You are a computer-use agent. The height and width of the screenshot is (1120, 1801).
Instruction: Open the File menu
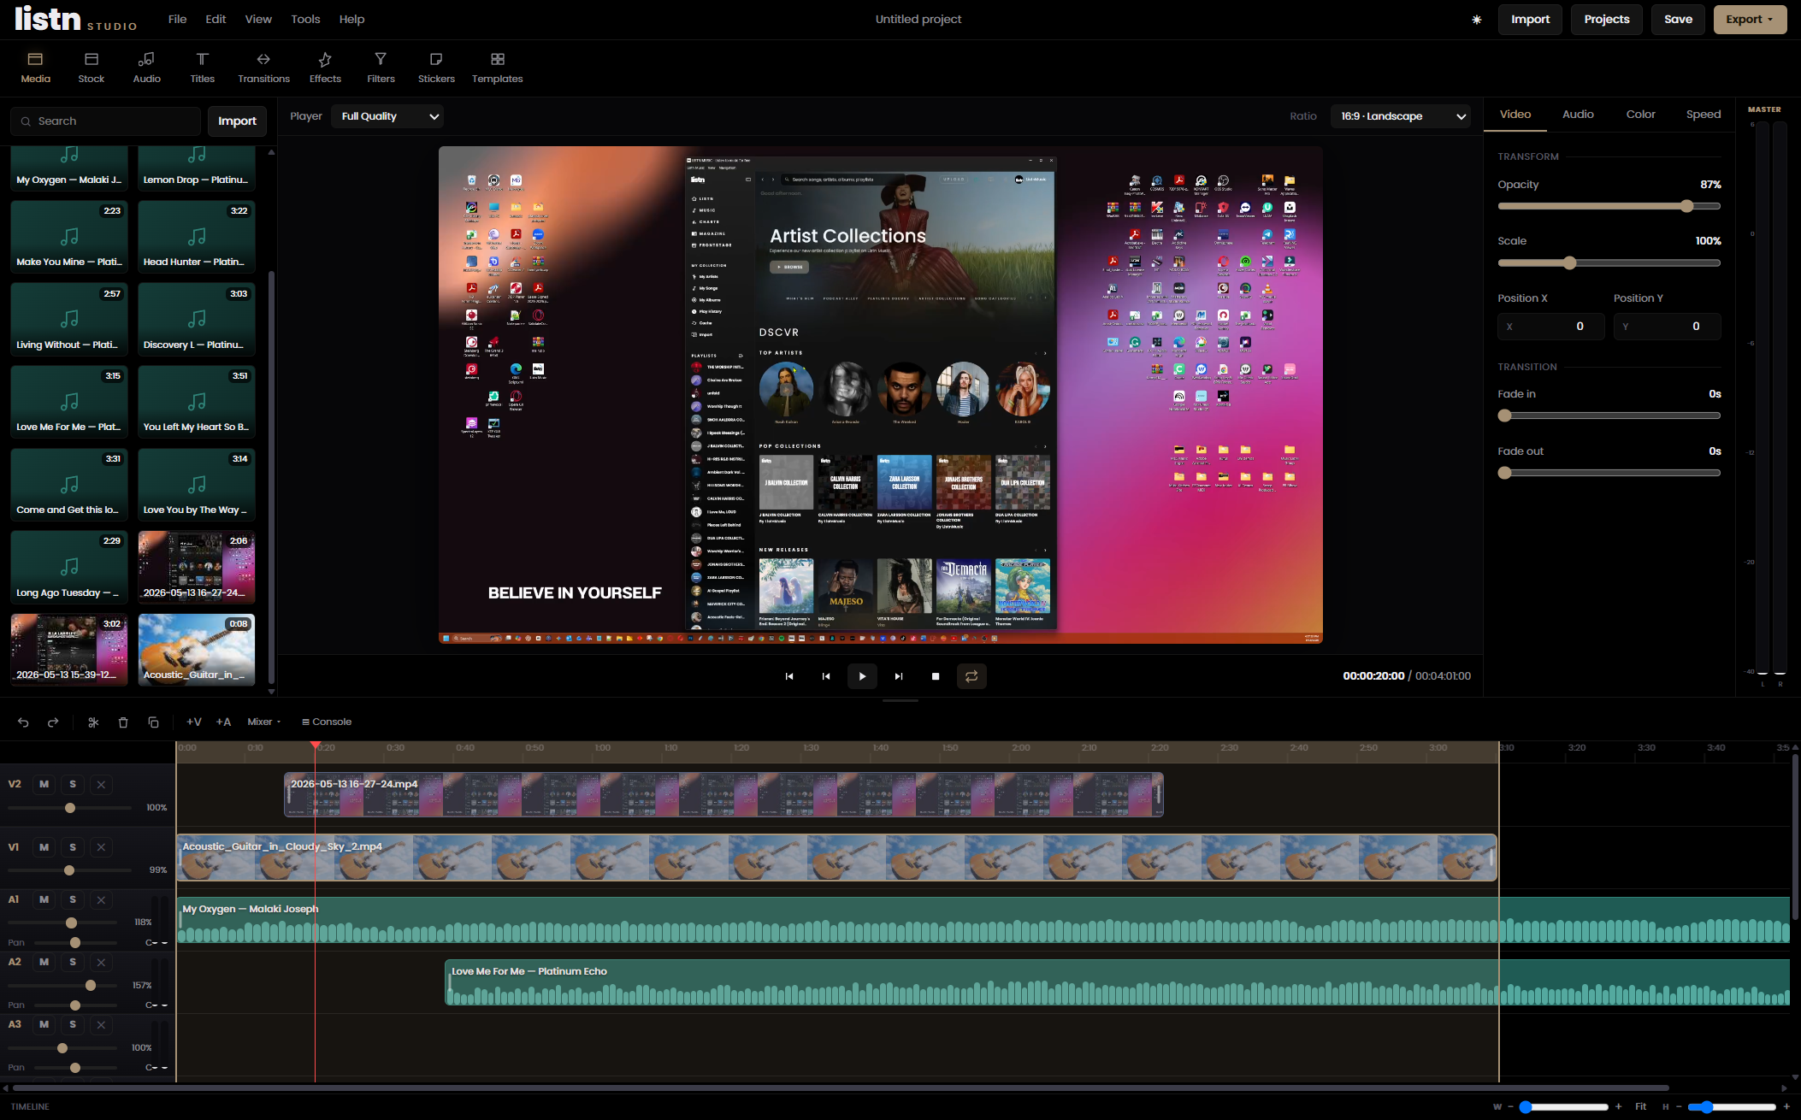pyautogui.click(x=177, y=19)
